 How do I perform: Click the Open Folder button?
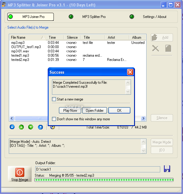coord(95,110)
